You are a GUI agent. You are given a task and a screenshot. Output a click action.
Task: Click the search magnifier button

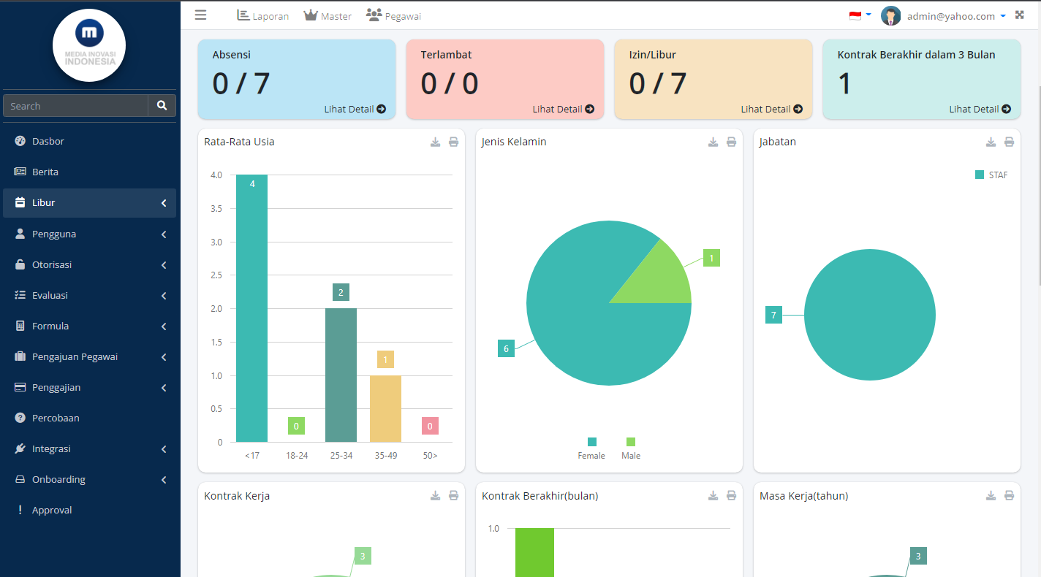coord(162,106)
